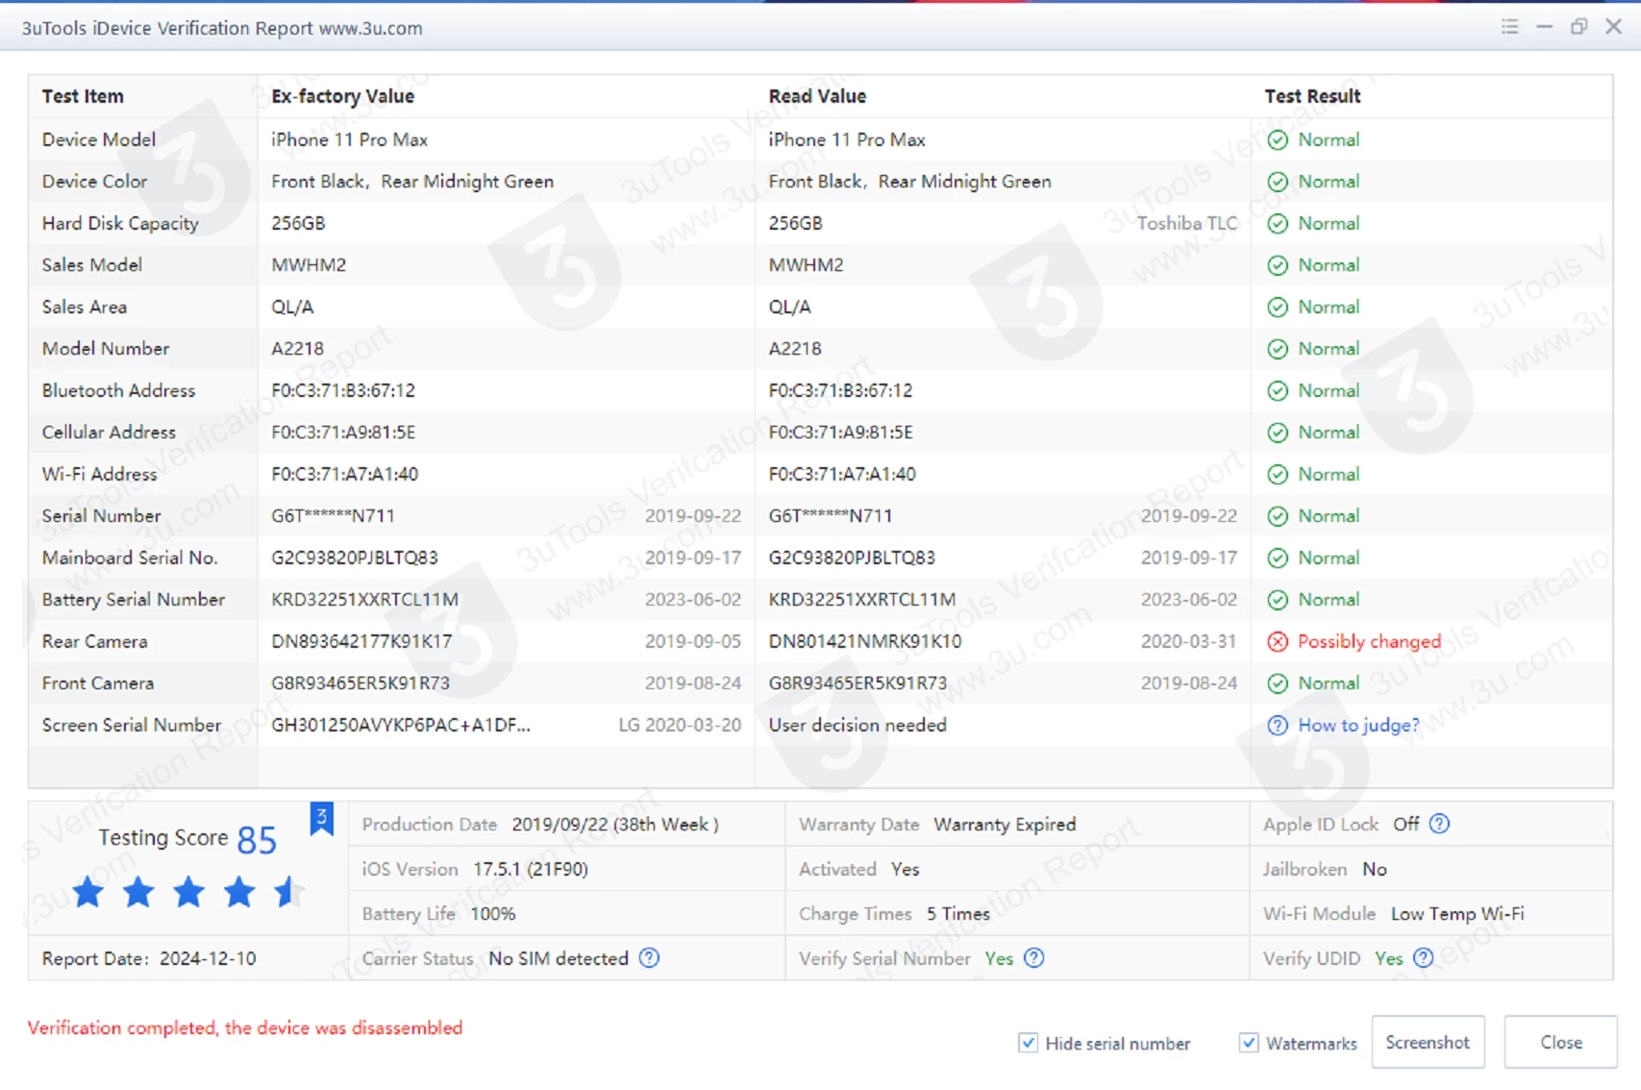Click Serial Number green check icon
Image resolution: width=1641 pixels, height=1090 pixels.
pos(1278,516)
